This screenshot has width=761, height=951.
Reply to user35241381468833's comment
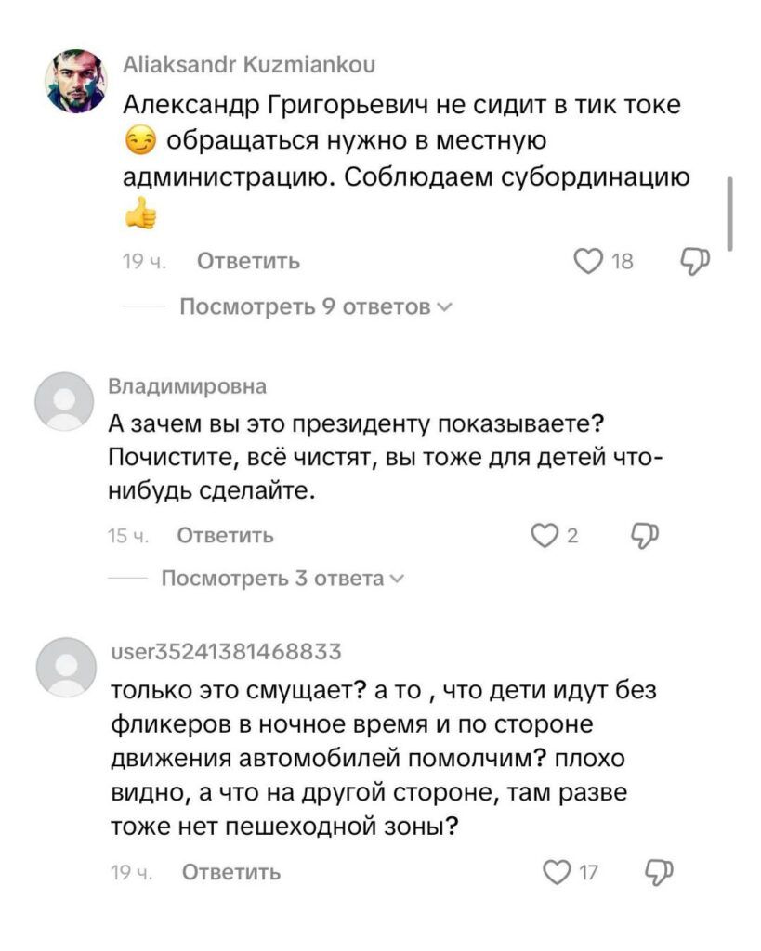point(231,872)
